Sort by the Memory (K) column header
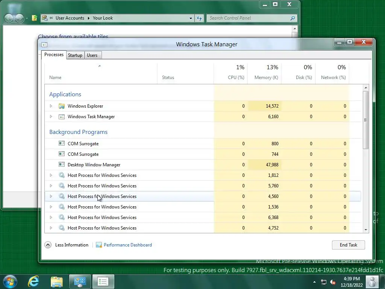 (264, 73)
